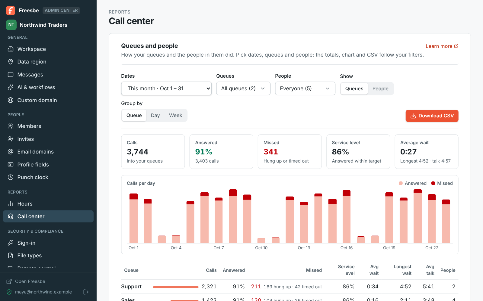The height and width of the screenshot is (301, 483).
Task: Open the Everyone (5) people dropdown
Action: coord(305,88)
